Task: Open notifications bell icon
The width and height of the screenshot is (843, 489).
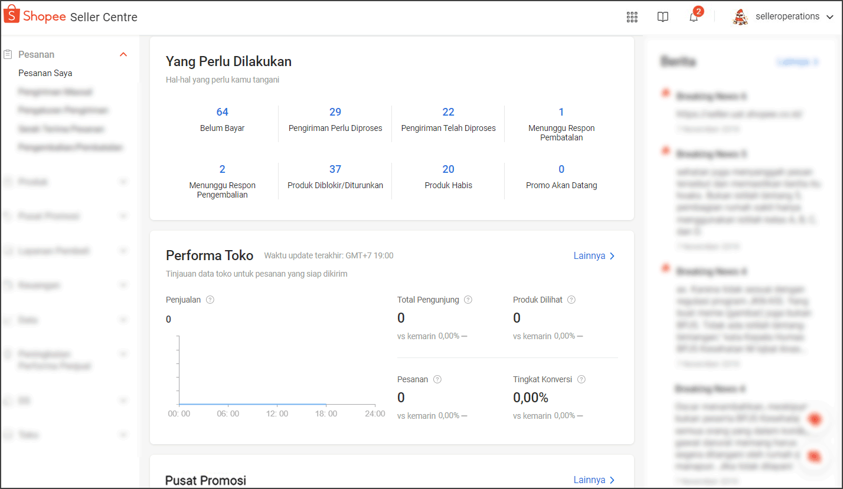Action: coord(694,17)
